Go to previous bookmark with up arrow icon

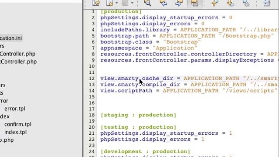(215, 3)
